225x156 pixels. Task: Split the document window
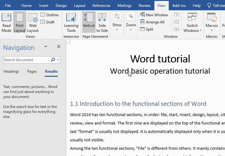147,29
